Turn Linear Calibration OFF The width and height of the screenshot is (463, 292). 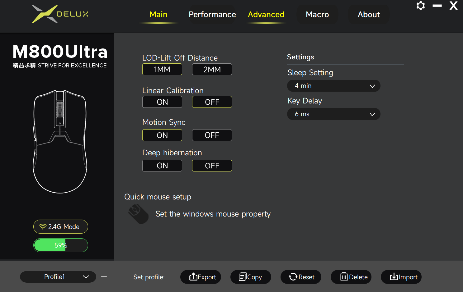pos(212,102)
